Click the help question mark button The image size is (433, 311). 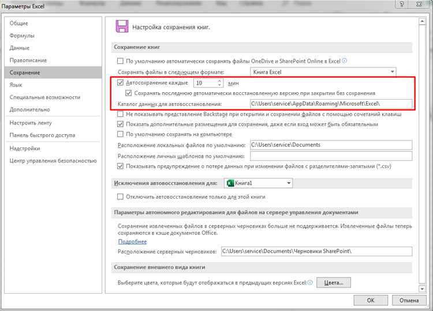[x=402, y=4]
